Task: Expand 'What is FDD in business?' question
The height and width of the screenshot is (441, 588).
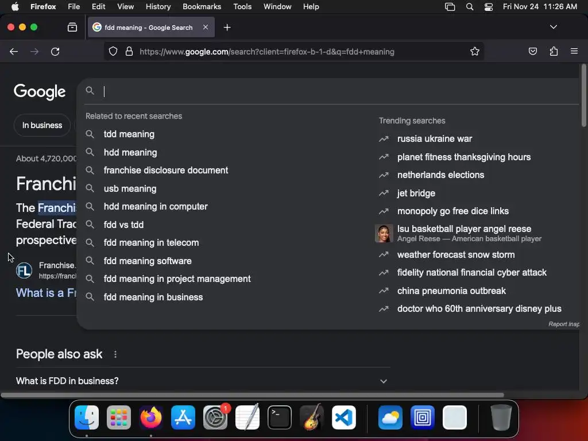Action: 203,381
